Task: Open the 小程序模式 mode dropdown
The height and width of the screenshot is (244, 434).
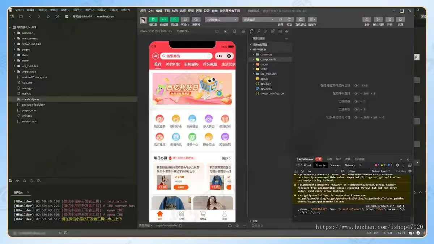Action: point(222,20)
